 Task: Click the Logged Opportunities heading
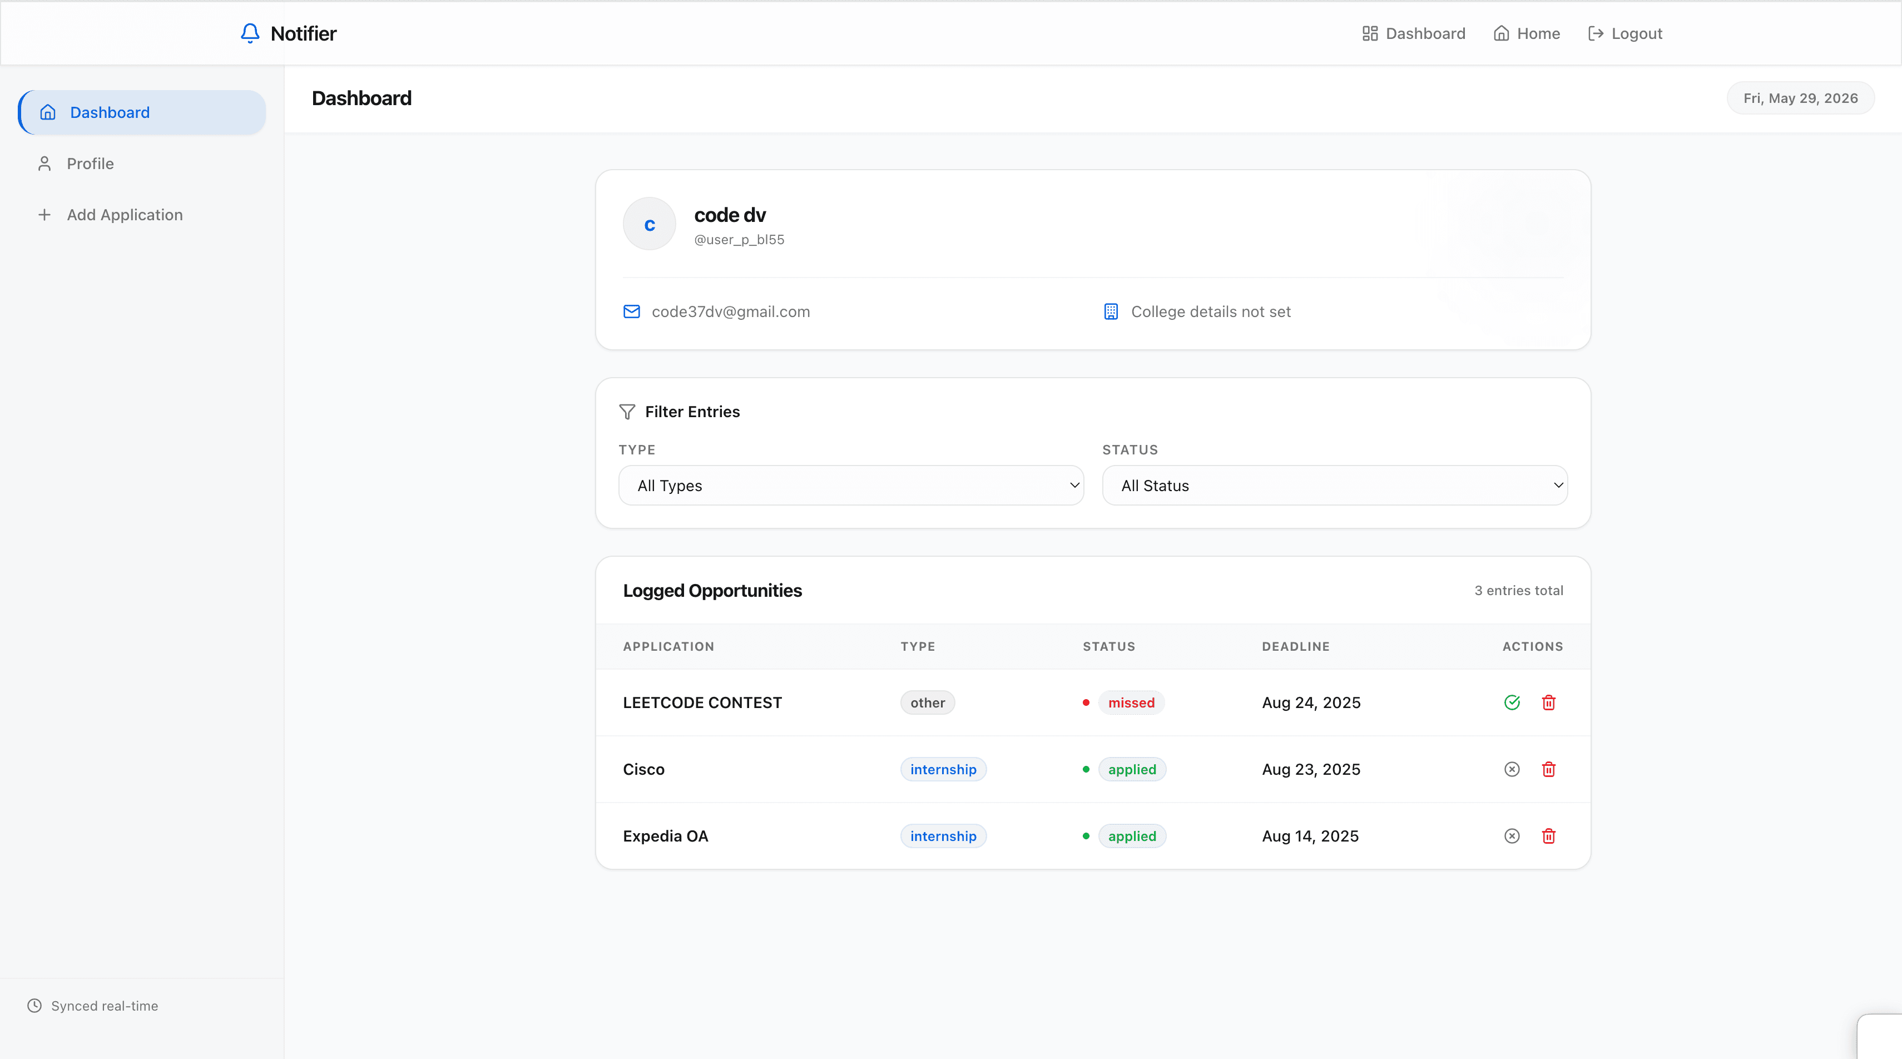[712, 591]
